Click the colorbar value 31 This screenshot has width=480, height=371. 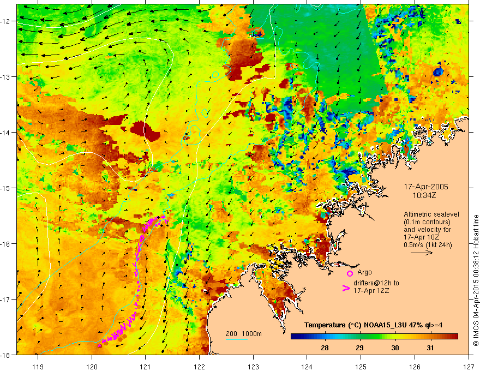[430, 348]
